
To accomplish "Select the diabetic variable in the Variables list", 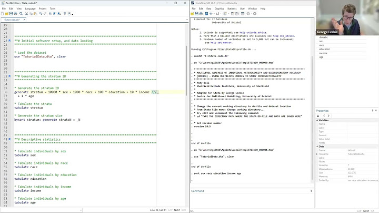I will click(323, 37).
